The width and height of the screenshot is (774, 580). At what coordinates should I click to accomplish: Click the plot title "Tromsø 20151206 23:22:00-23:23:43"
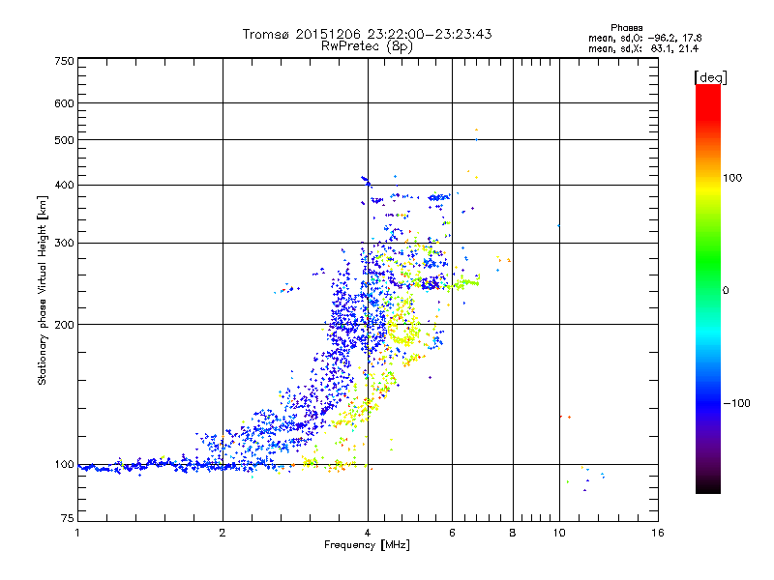[367, 34]
